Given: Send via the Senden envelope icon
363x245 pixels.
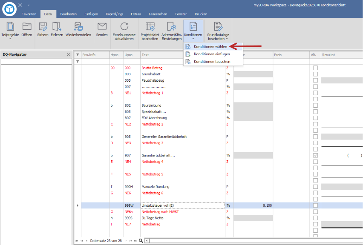Looking at the screenshot, I should coord(102,26).
